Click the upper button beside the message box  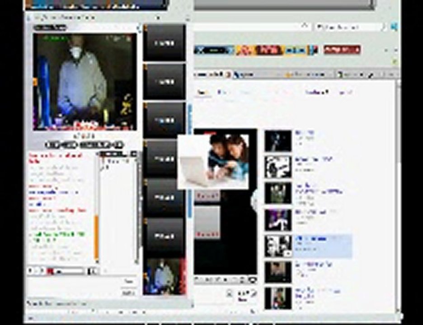tap(129, 281)
